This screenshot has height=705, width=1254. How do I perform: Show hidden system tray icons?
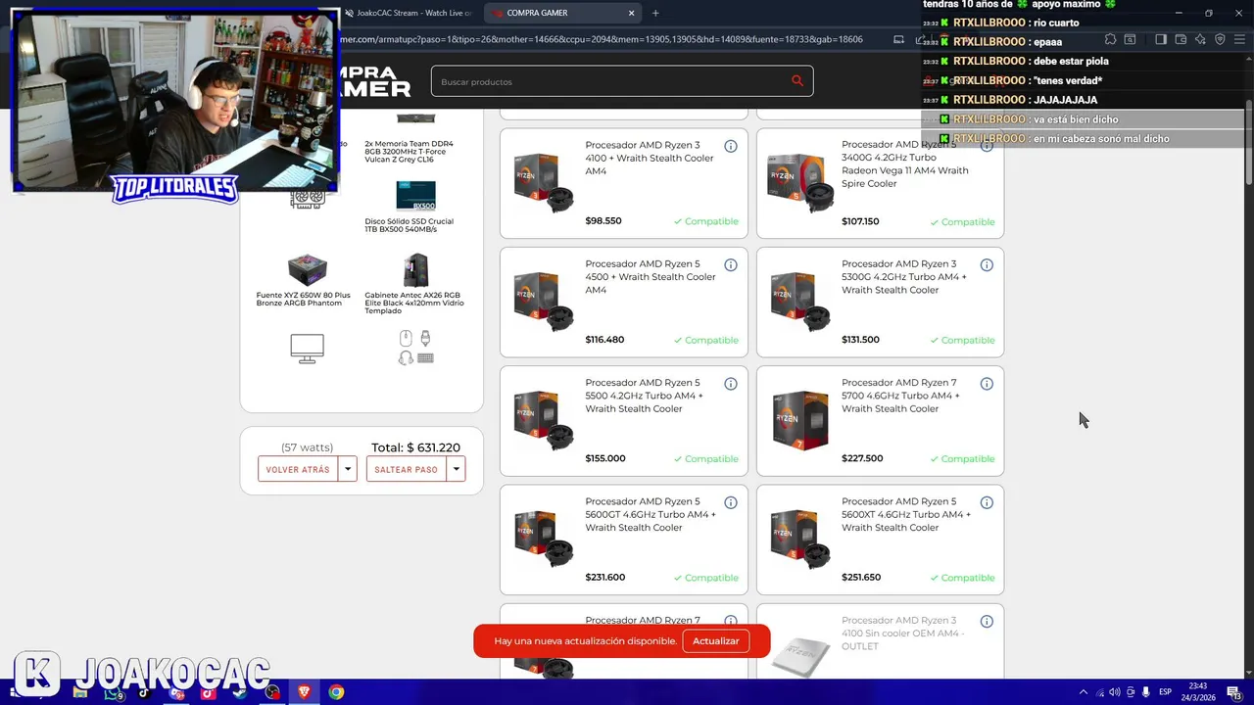[x=1083, y=692]
